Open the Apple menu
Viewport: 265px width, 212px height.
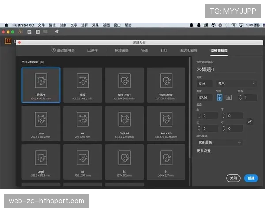click(6, 25)
